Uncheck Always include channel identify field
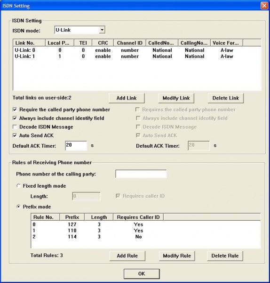The image size is (270, 283). pyautogui.click(x=15, y=118)
